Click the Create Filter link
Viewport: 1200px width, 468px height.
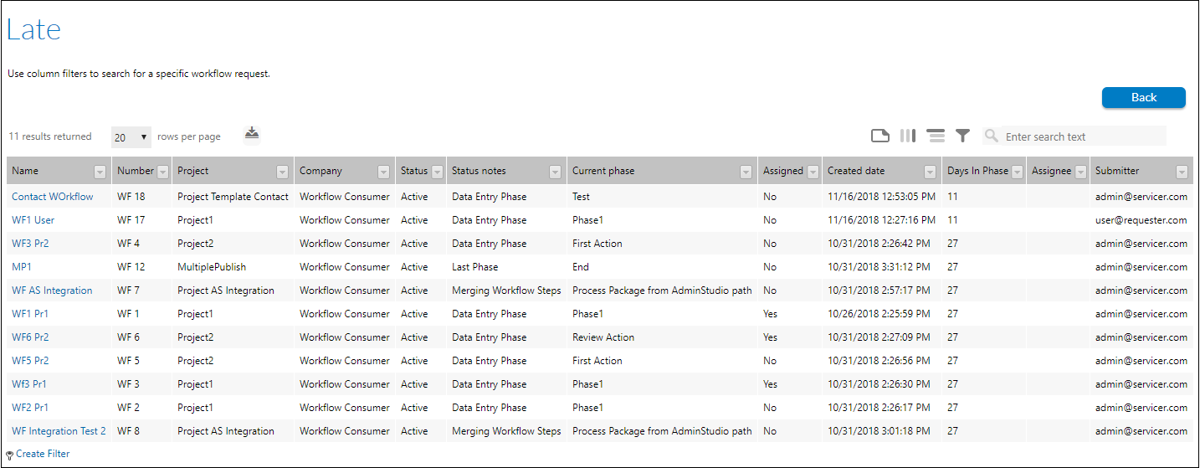43,454
